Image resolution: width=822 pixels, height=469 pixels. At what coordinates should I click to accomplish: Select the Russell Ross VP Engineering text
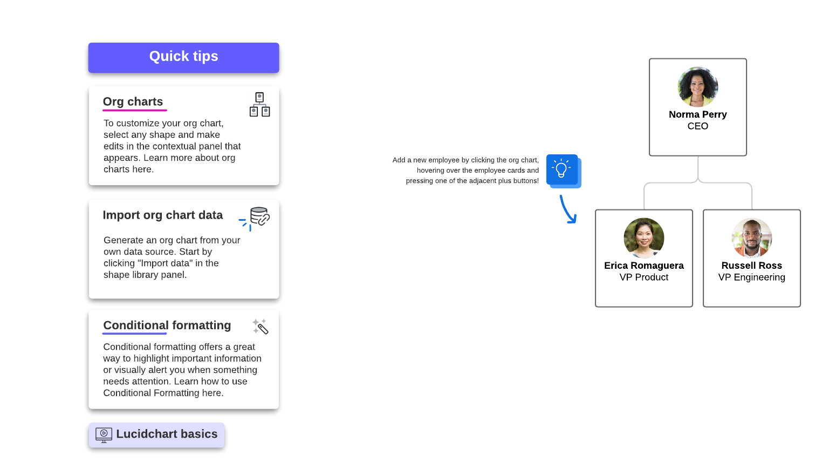coord(751,271)
